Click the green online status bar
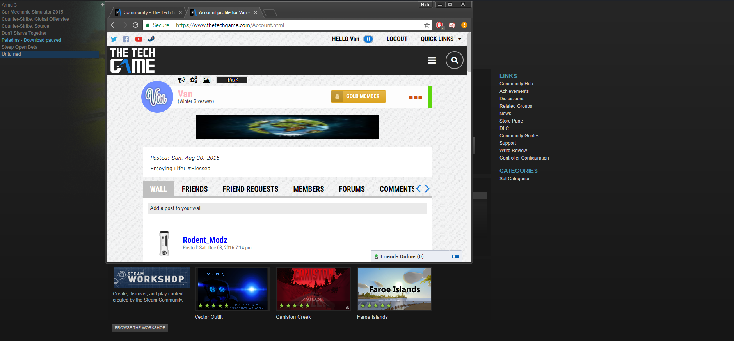The image size is (734, 341). click(x=430, y=97)
